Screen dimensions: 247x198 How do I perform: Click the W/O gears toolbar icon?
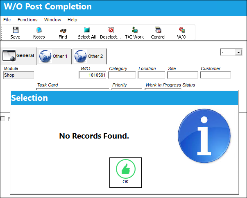click(x=182, y=30)
